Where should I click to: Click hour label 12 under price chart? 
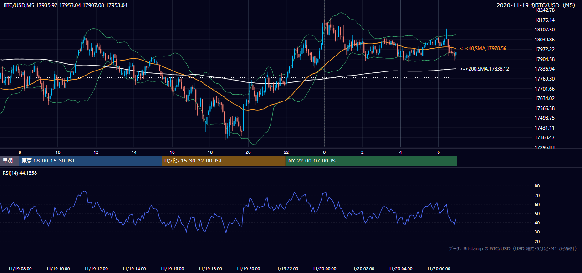click(x=96, y=152)
